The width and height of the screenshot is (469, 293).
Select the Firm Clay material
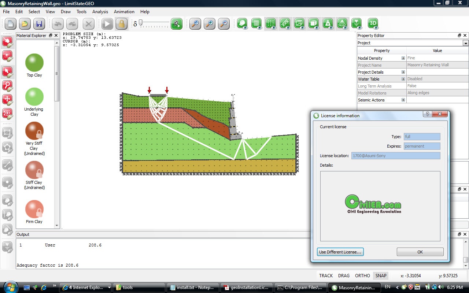[x=34, y=209]
